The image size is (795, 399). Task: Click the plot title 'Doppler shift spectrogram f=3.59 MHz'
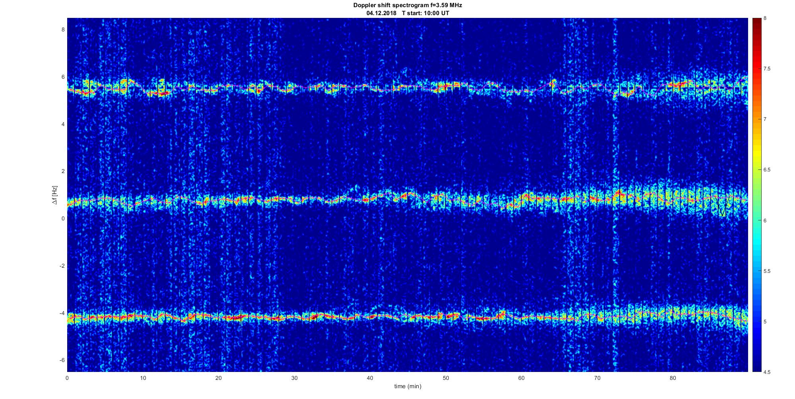(x=407, y=6)
